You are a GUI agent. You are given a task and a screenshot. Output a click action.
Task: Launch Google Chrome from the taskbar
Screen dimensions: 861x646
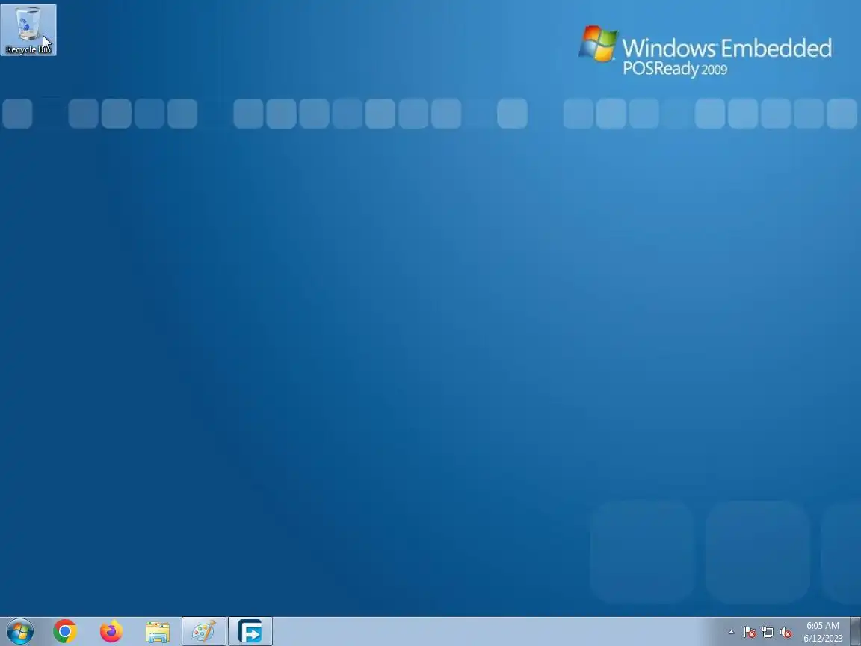65,632
